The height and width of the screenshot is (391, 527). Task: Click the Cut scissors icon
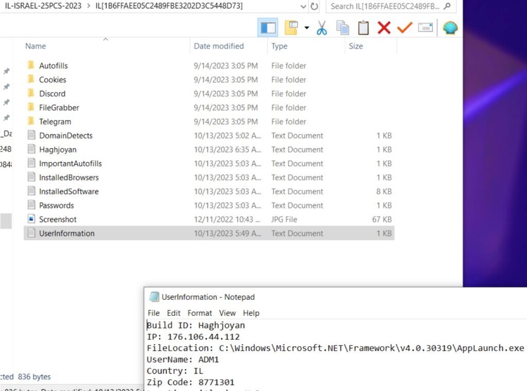(322, 28)
